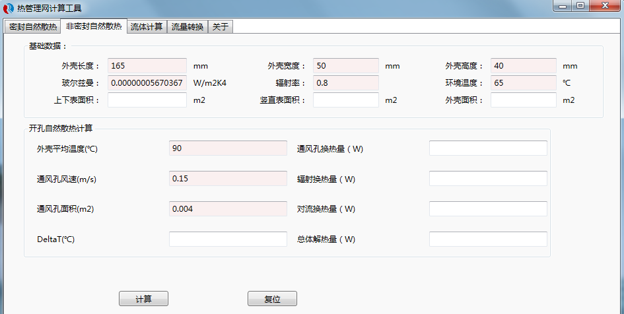Click the 通风孔风速(m/s) label

point(67,179)
